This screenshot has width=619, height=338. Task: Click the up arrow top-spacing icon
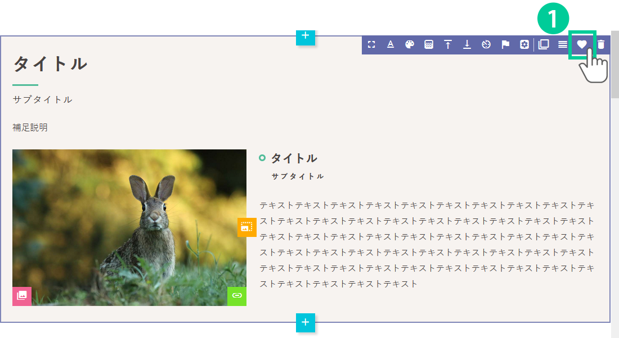pos(448,45)
